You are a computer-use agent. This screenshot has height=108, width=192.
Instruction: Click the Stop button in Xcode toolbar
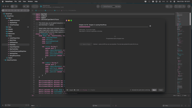click(x=28, y=6)
